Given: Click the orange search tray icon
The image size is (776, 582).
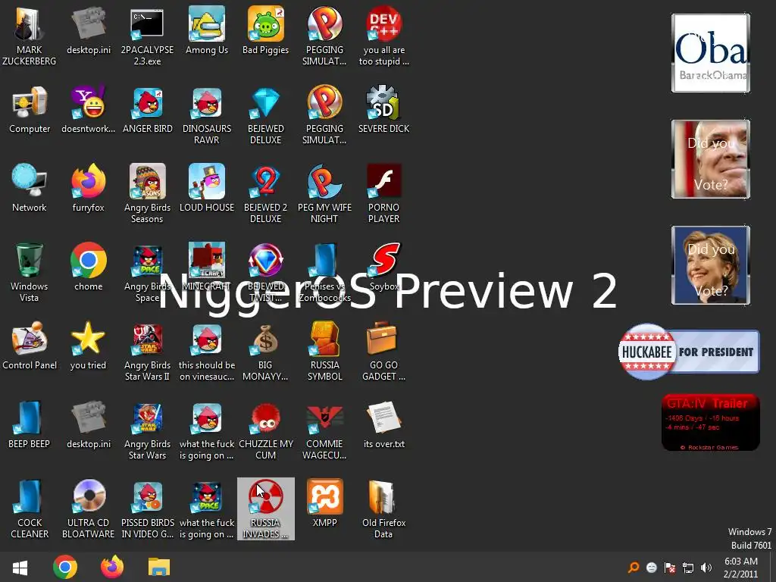Looking at the screenshot, I should tap(633, 567).
